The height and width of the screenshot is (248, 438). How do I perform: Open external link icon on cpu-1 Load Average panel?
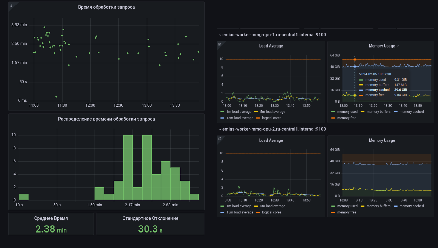[220, 44]
